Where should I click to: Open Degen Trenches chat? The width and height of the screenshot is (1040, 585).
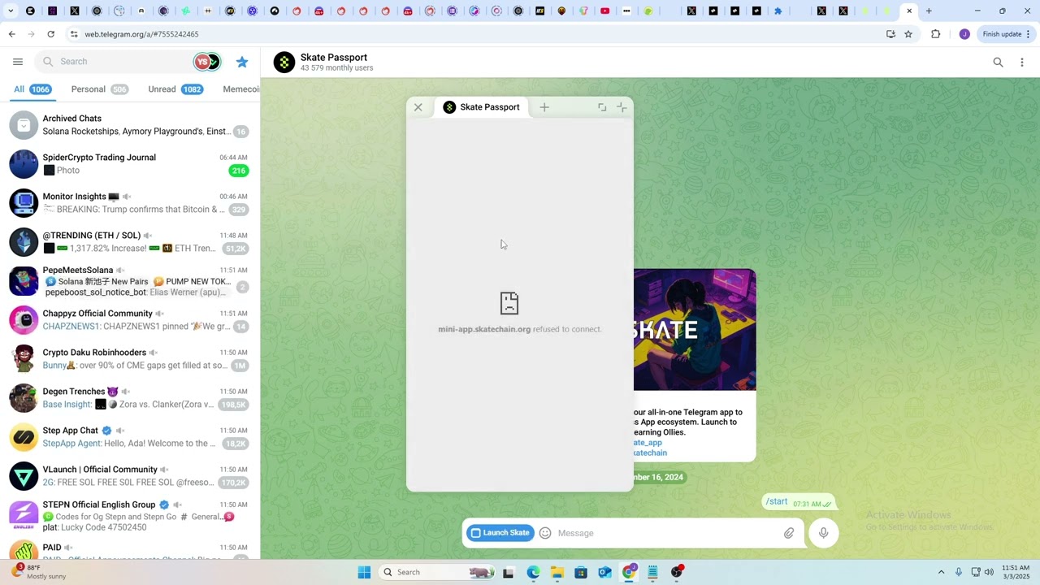pos(130,398)
